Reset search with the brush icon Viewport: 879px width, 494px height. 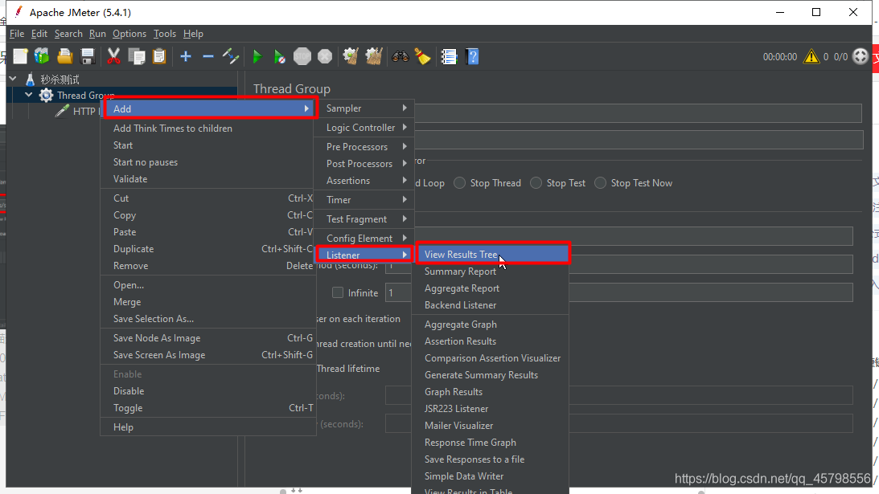(x=423, y=56)
